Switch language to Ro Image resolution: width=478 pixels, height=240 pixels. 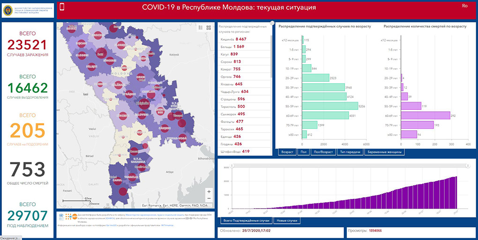(x=465, y=6)
